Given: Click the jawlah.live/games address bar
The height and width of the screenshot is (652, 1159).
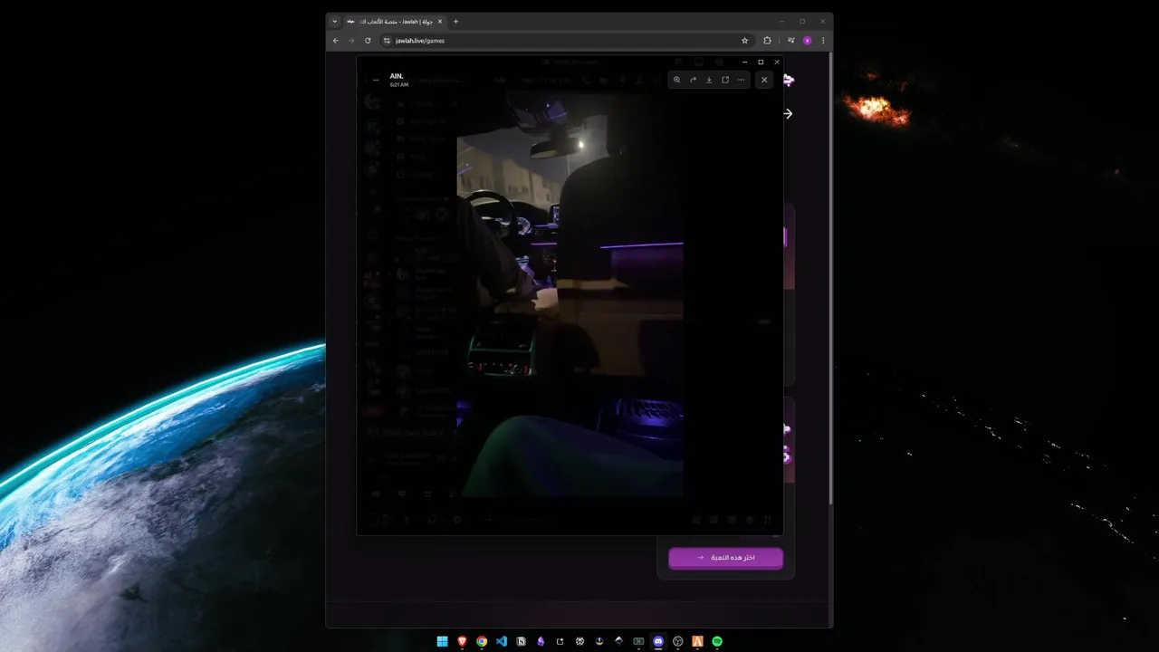Looking at the screenshot, I should (566, 41).
